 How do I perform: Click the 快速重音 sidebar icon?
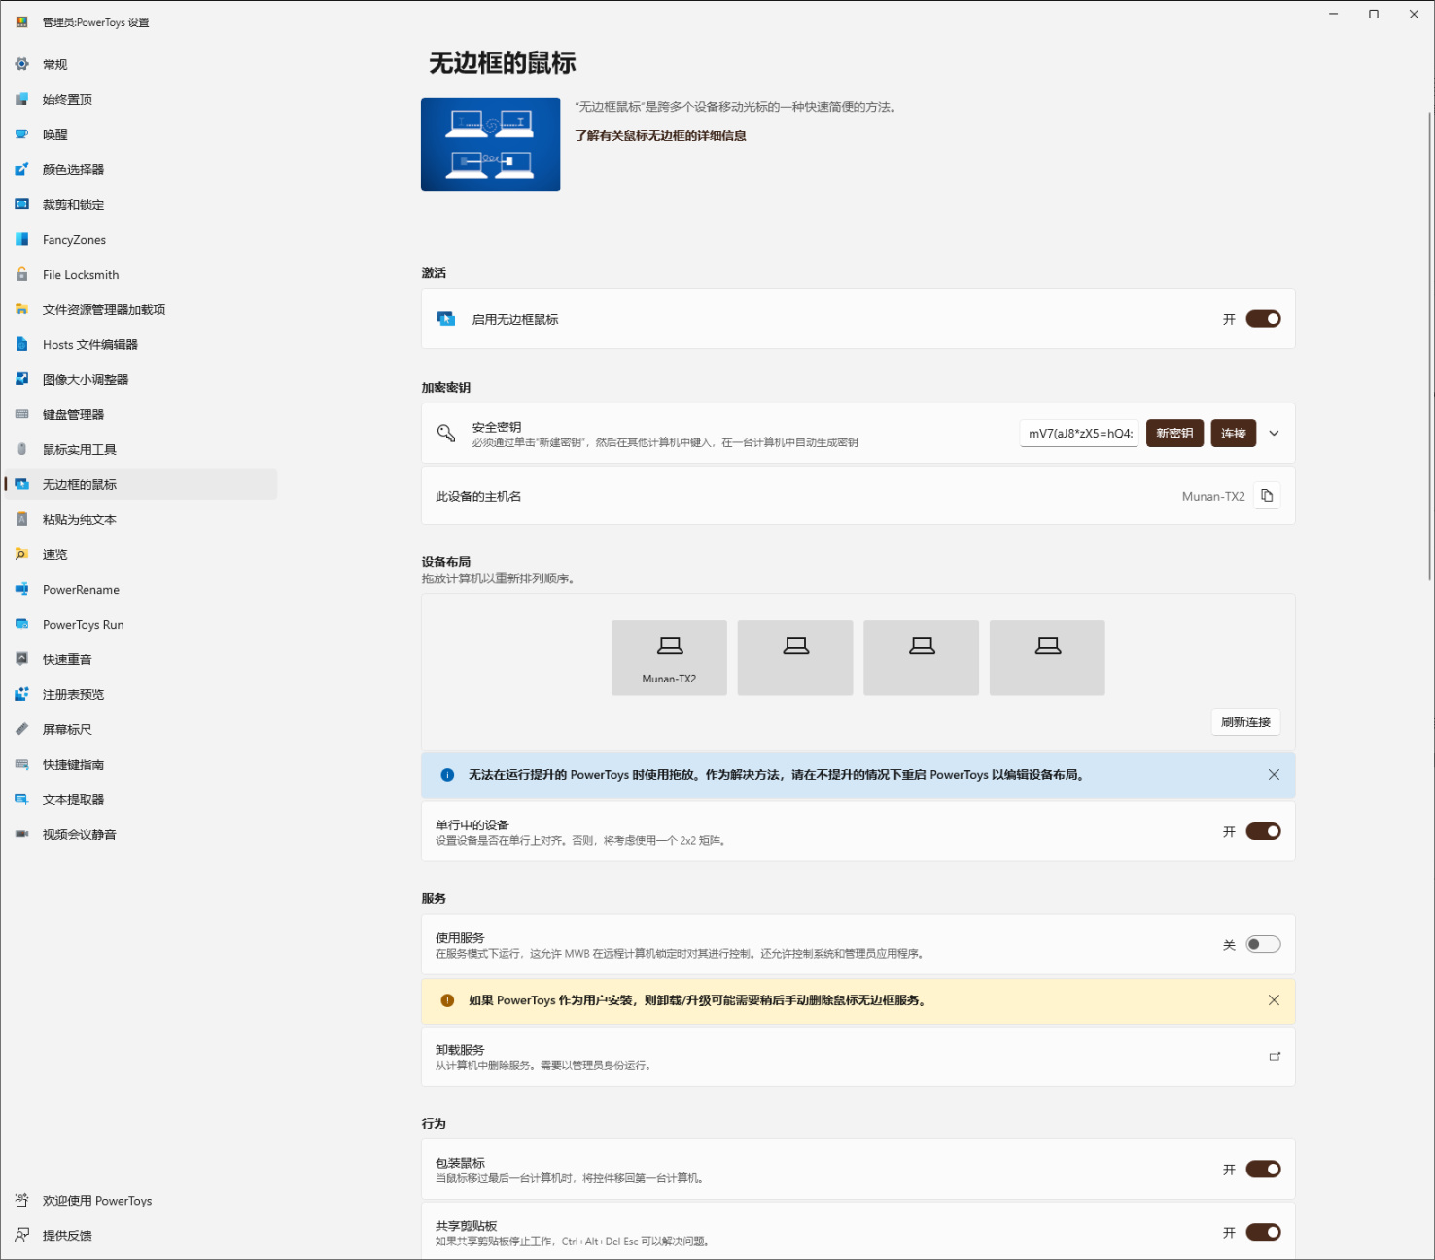click(21, 659)
